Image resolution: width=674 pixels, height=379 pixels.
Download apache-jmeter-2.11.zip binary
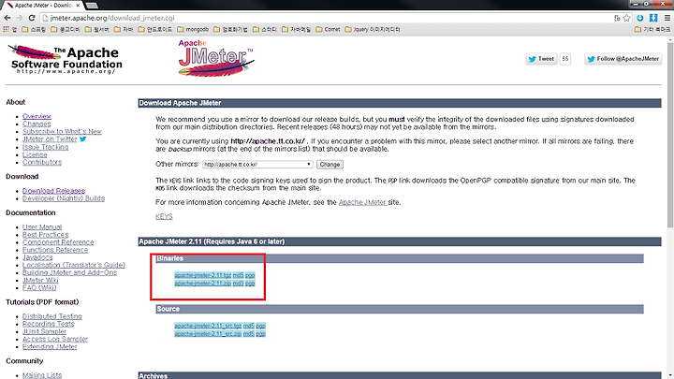click(x=203, y=284)
